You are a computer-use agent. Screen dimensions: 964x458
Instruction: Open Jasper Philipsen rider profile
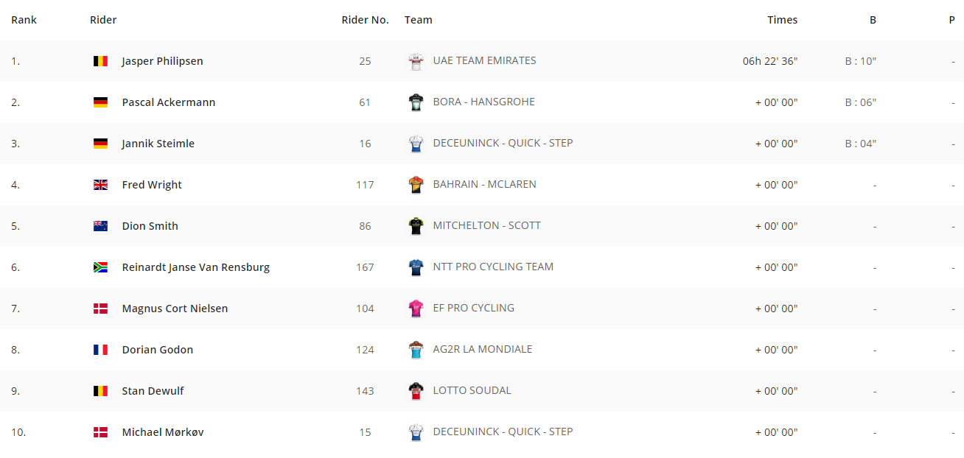162,61
